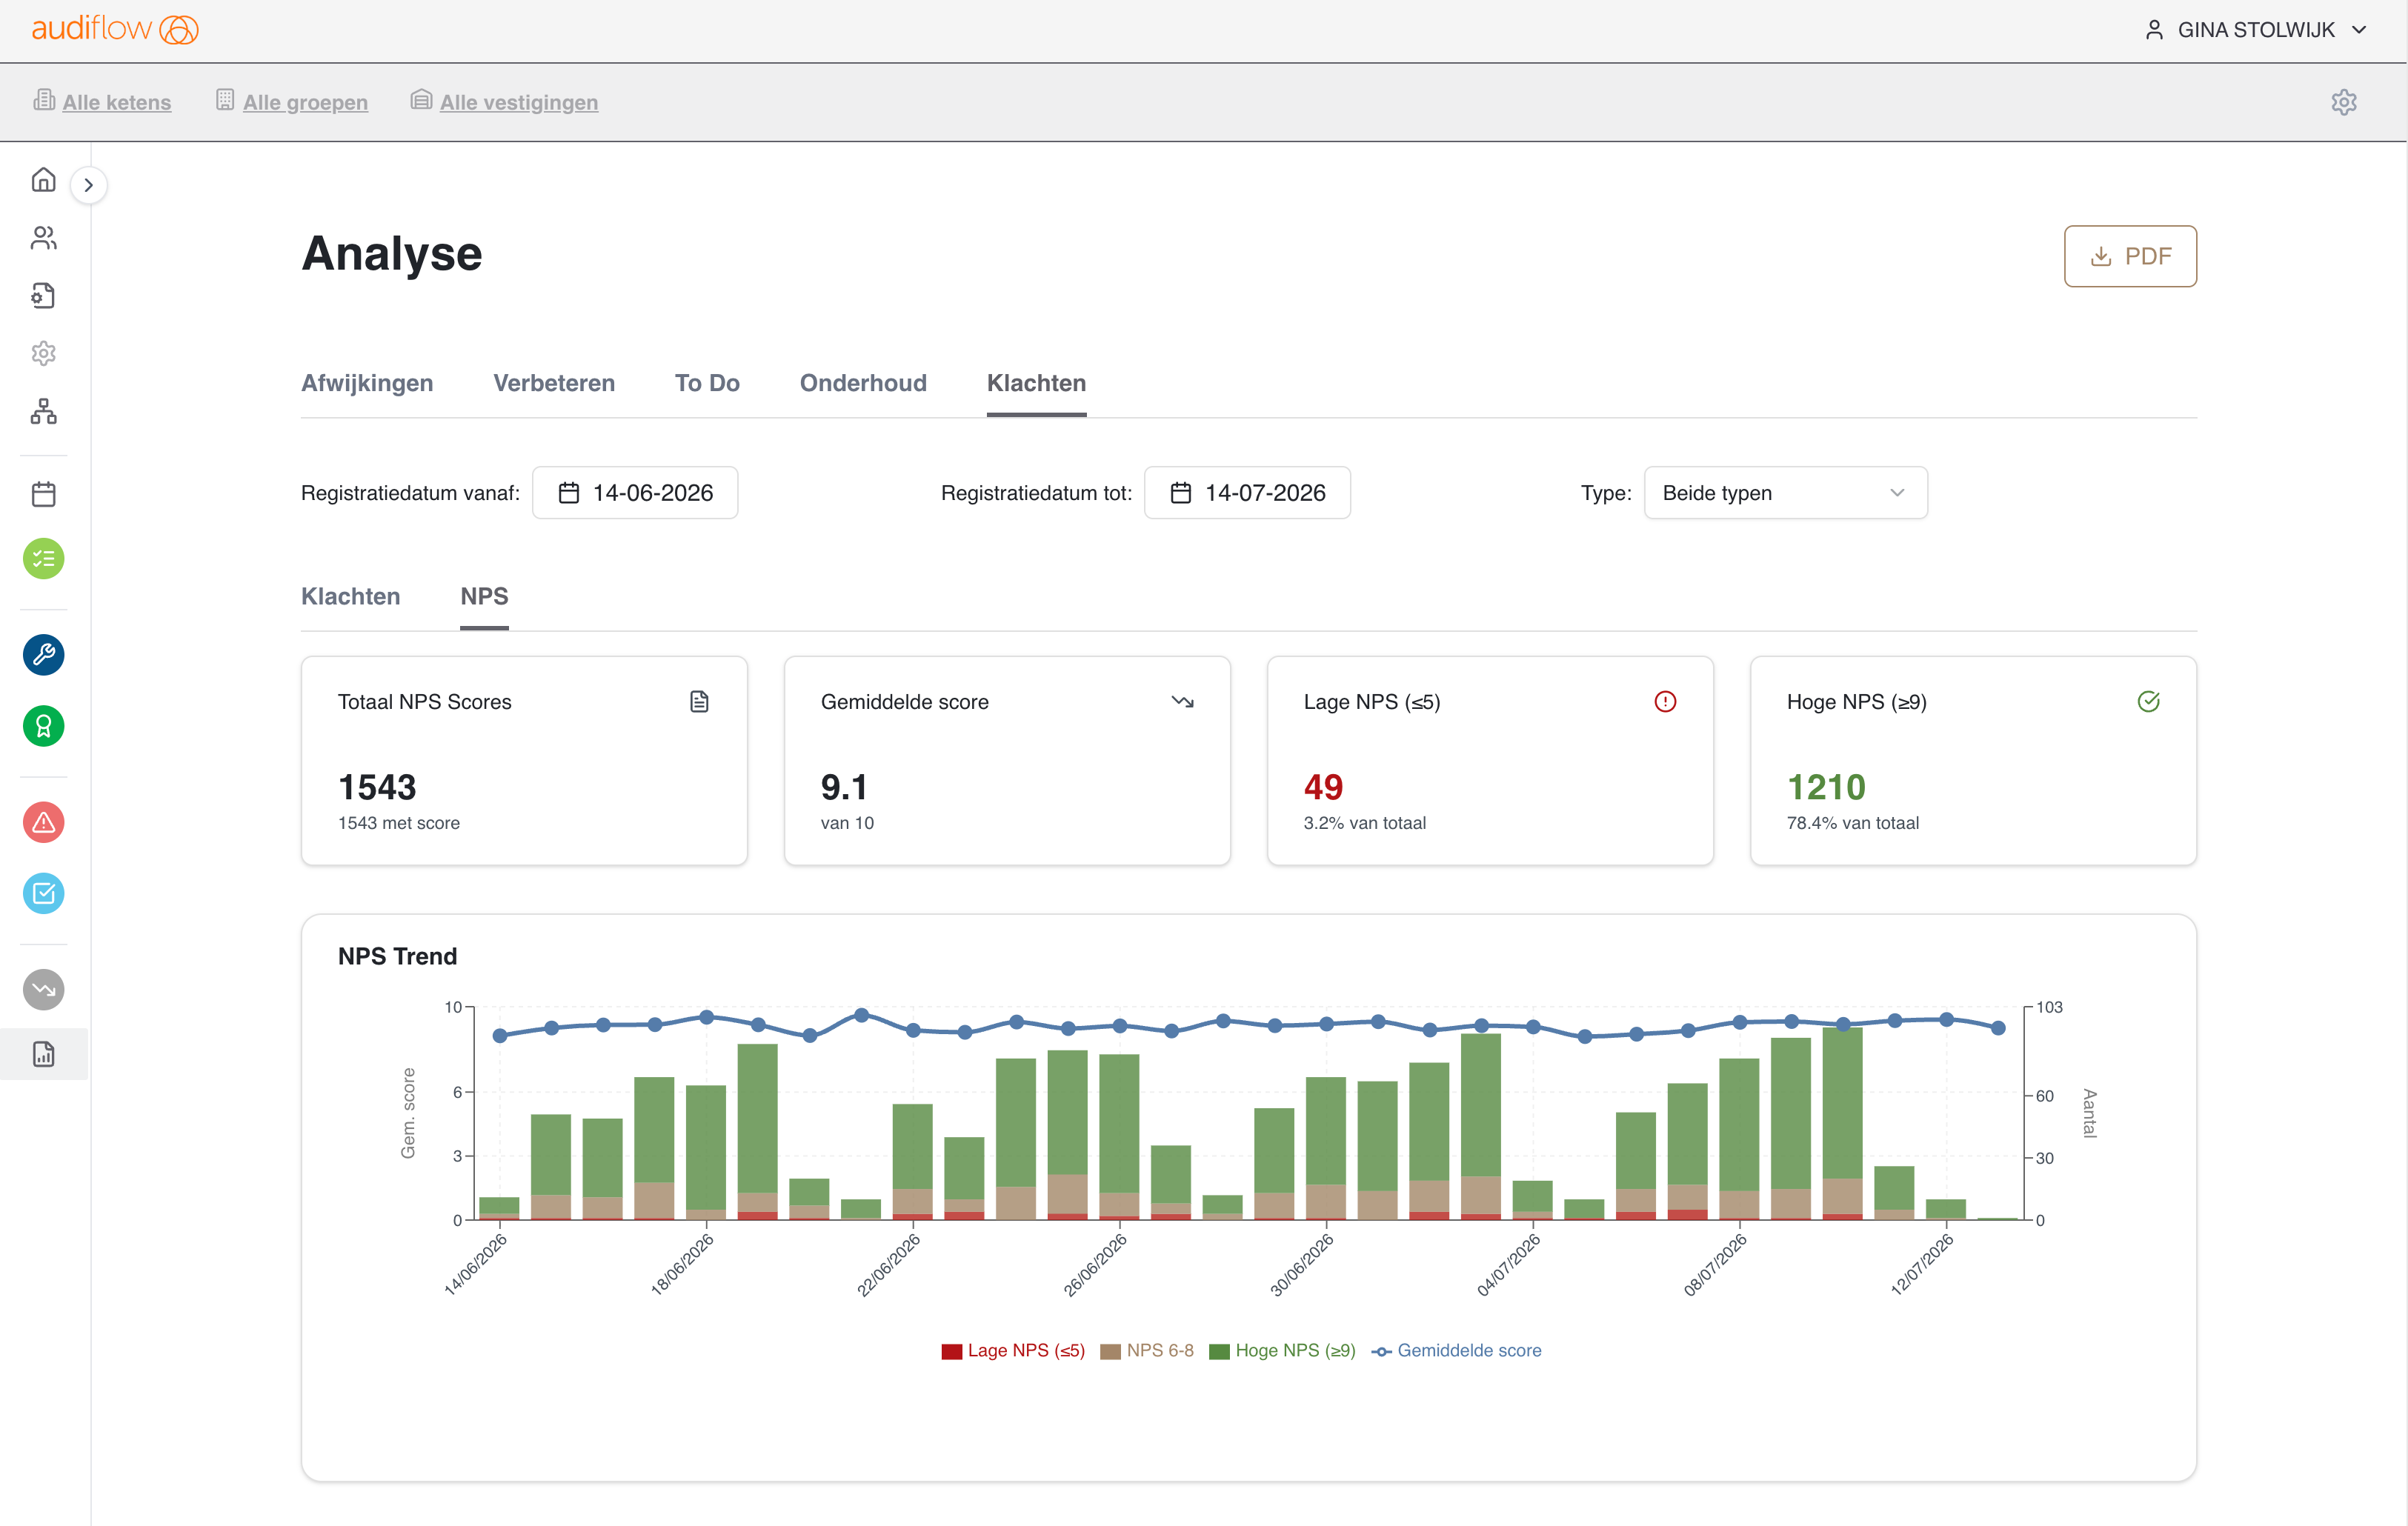
Task: Open the organization hierarchy sidebar icon
Action: [x=43, y=411]
